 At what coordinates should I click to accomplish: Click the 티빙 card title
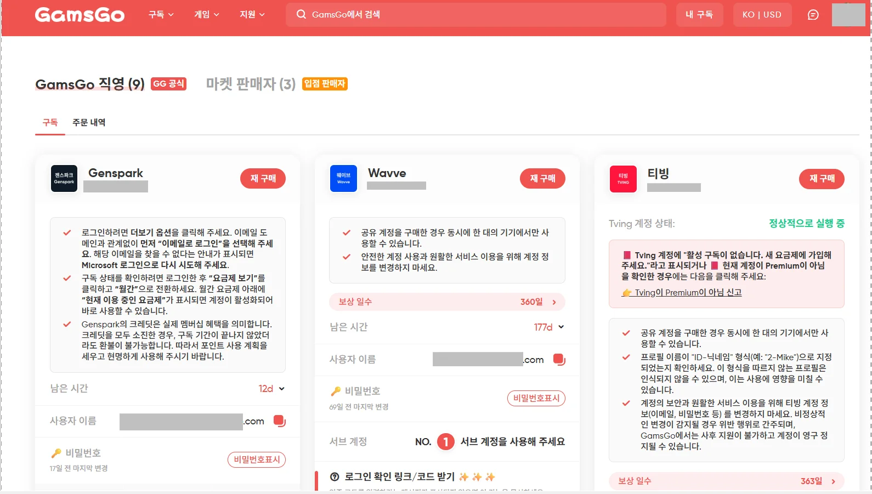pos(658,174)
